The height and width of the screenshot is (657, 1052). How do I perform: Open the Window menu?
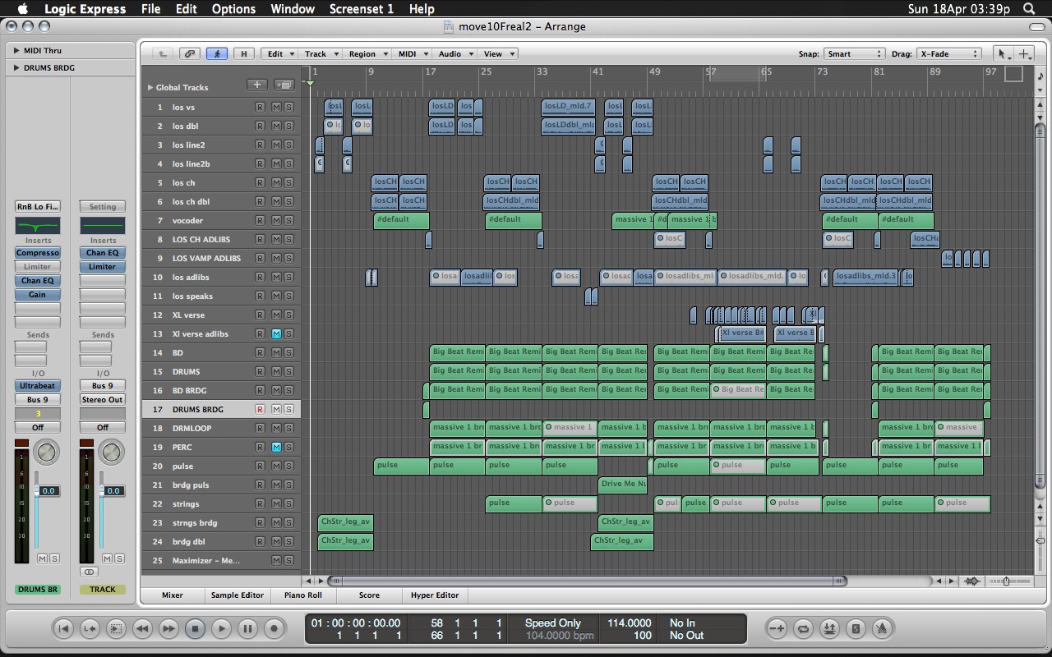click(x=293, y=9)
